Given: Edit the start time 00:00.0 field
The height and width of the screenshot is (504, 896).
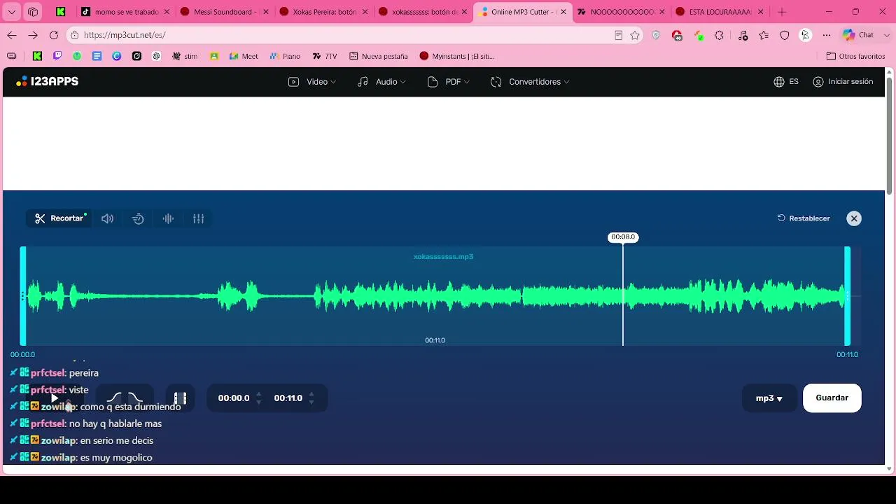Looking at the screenshot, I should [x=234, y=398].
